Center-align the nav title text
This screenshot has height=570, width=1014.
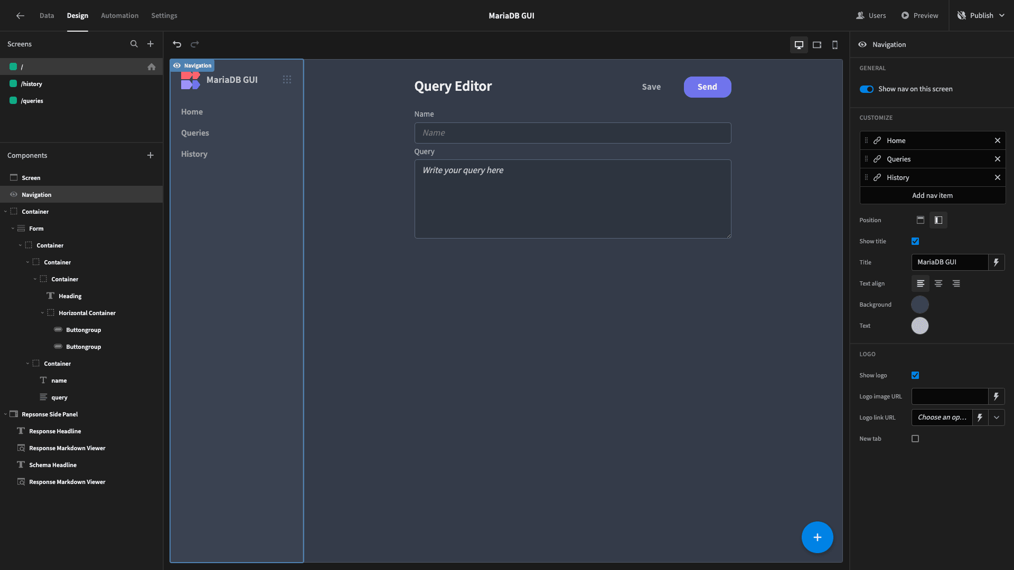point(938,283)
